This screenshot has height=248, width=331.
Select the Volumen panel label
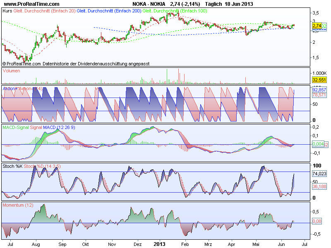pyautogui.click(x=12, y=71)
